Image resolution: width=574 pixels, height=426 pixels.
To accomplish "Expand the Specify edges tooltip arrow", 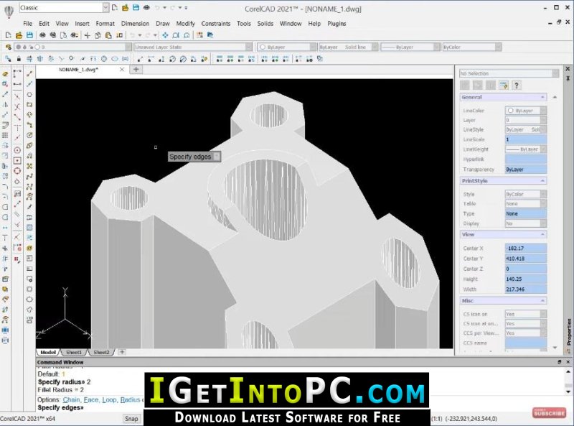I will pyautogui.click(x=217, y=157).
